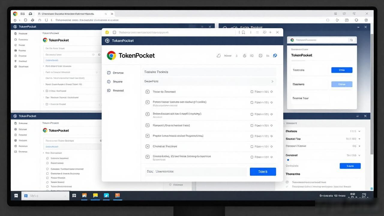Focus the browser's main address bar

pyautogui.click(x=187, y=20)
